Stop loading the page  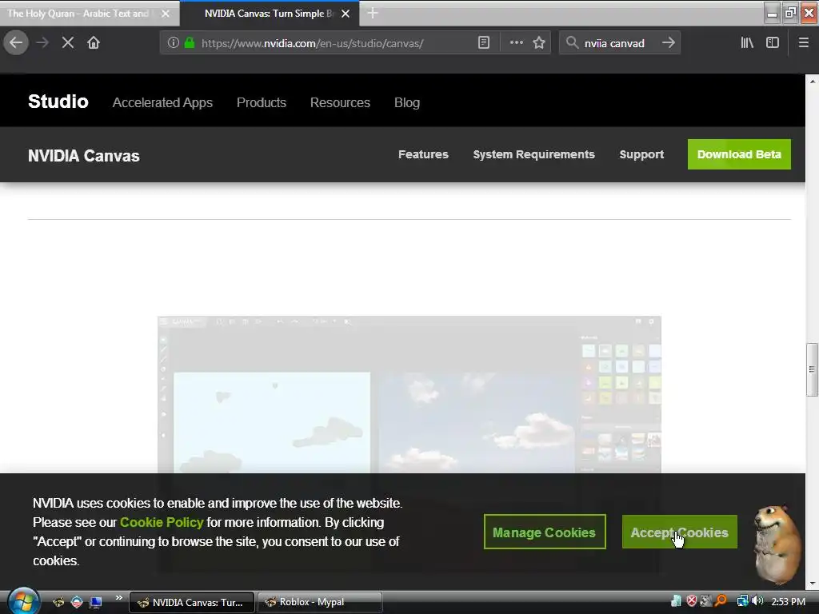click(68, 43)
